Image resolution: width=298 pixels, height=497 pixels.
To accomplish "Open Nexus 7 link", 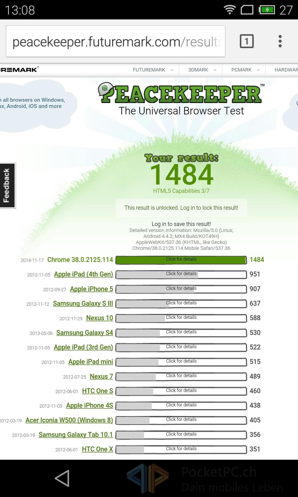I will (x=101, y=376).
